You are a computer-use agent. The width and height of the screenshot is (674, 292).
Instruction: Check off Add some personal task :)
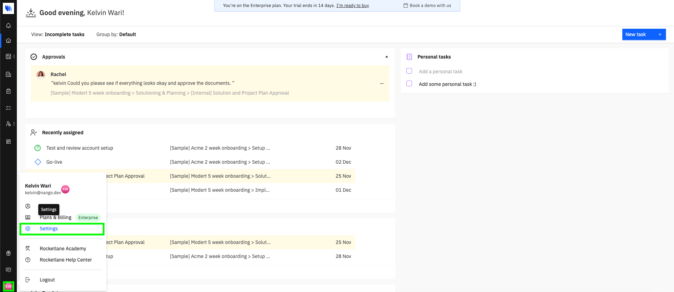409,83
